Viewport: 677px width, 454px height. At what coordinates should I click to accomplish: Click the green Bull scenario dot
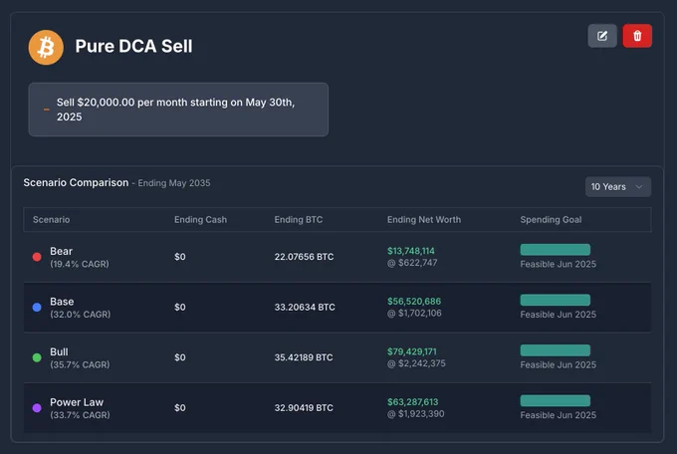[37, 357]
